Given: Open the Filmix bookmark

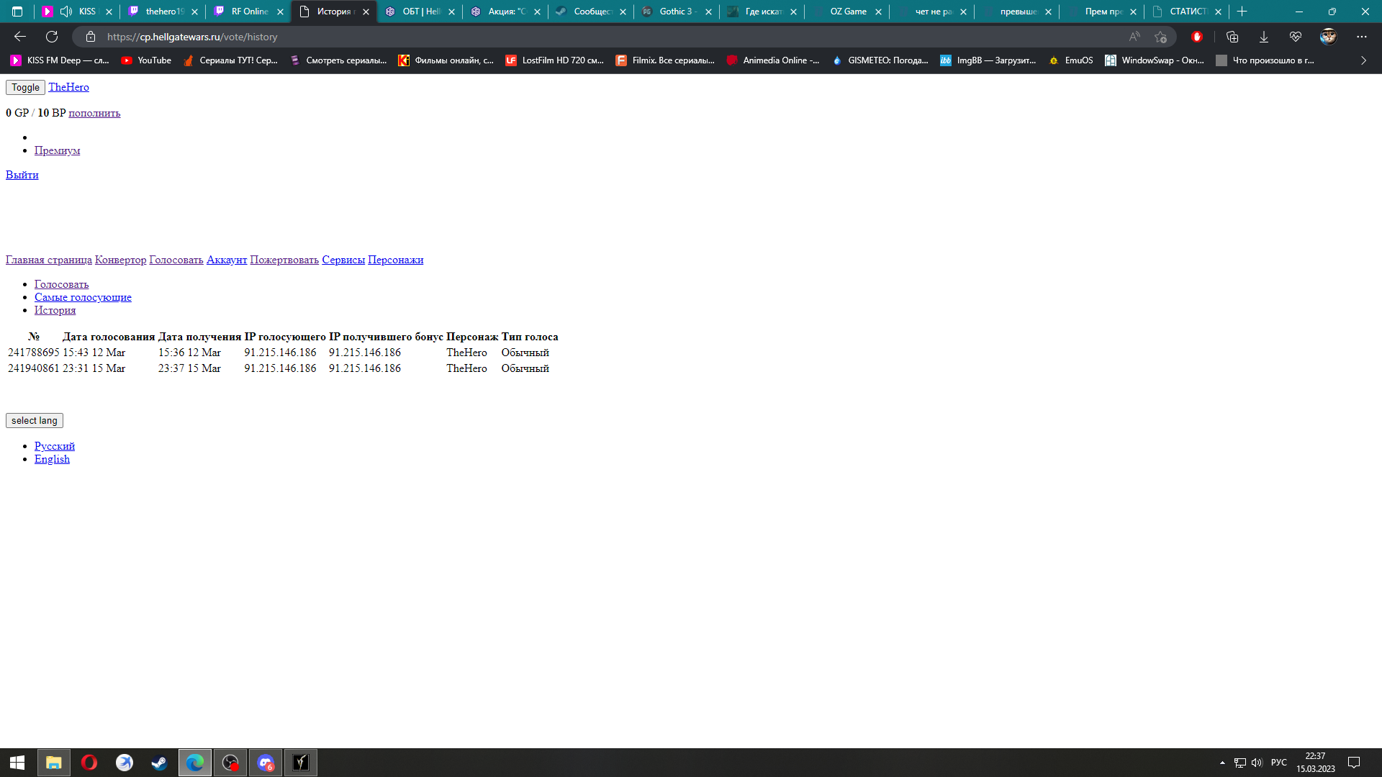Looking at the screenshot, I should click(665, 60).
